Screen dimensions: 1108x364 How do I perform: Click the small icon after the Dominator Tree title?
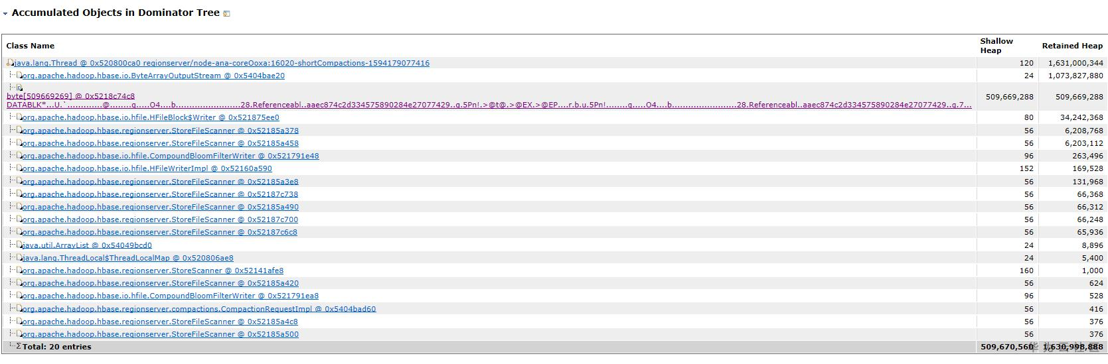(x=226, y=13)
